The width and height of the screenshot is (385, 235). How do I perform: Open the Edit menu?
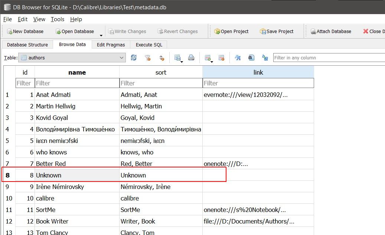pyautogui.click(x=23, y=19)
